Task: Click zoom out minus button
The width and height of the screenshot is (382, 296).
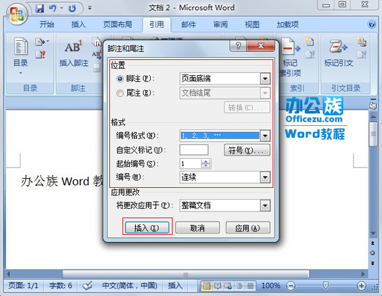Action: click(290, 285)
